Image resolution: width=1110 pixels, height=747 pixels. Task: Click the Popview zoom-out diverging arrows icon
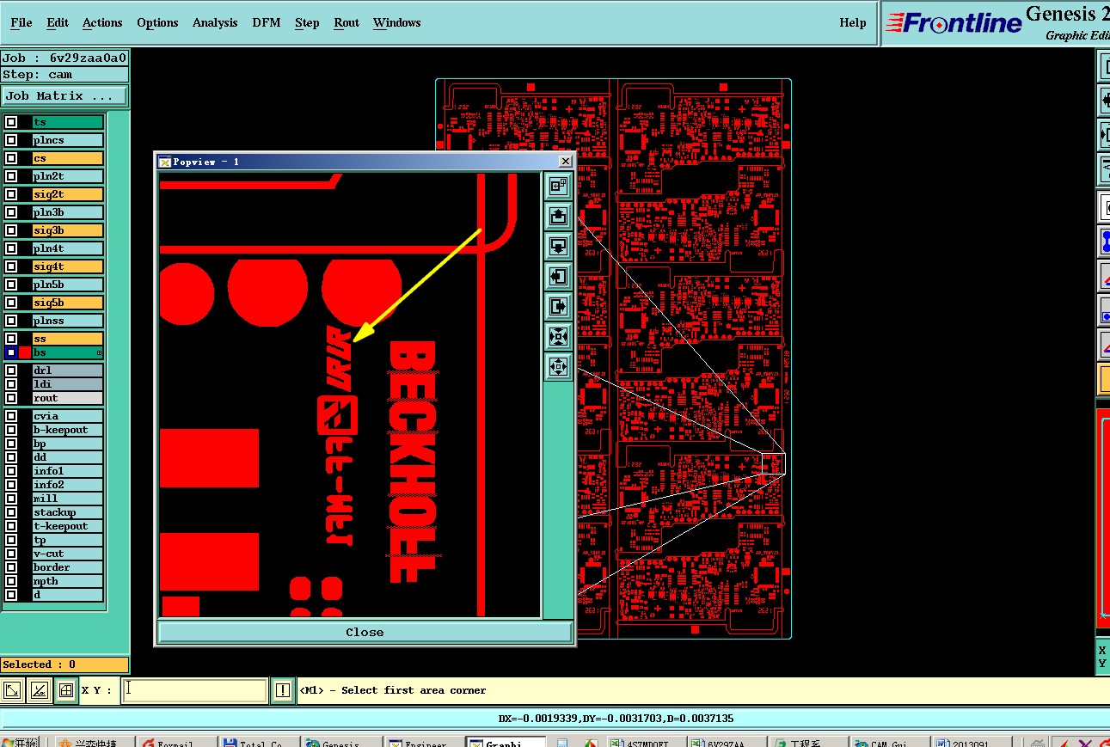pyautogui.click(x=559, y=367)
